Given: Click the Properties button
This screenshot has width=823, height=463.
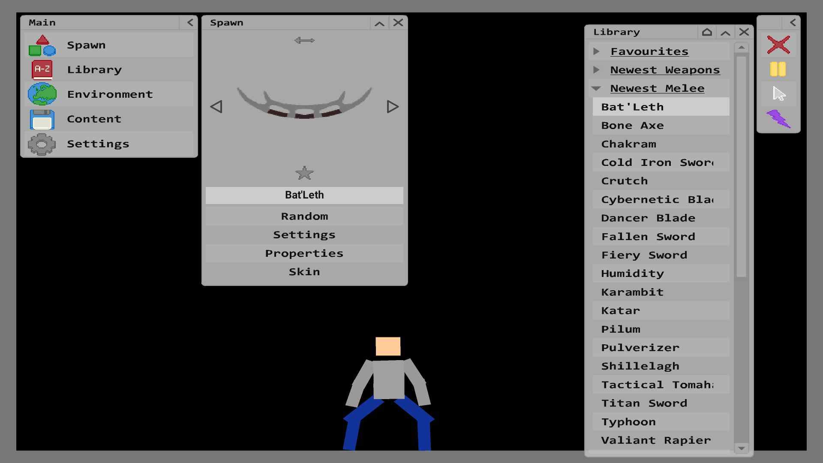Looking at the screenshot, I should coord(304,253).
